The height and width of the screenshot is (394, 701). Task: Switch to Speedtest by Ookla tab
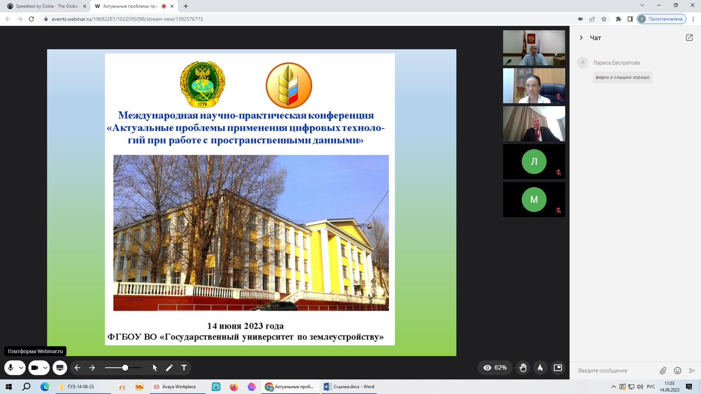[47, 6]
